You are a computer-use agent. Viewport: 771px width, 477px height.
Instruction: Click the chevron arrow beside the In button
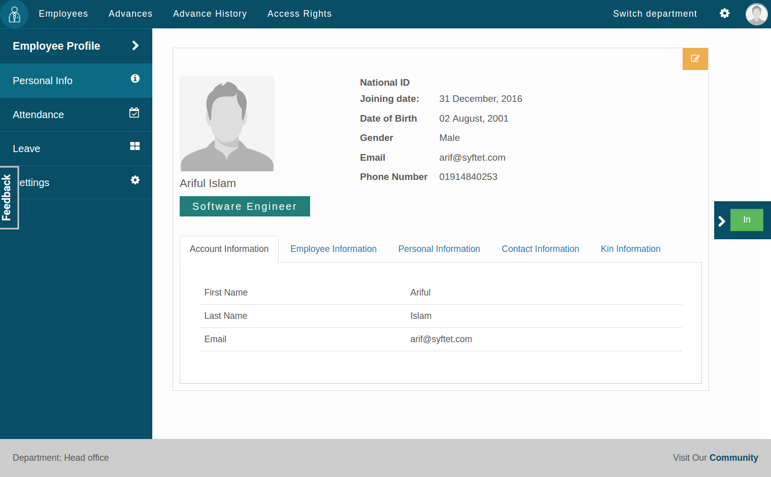(722, 220)
